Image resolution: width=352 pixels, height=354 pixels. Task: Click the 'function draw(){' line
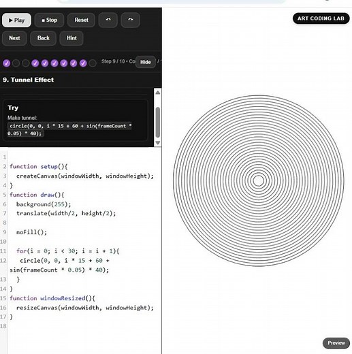(x=37, y=195)
